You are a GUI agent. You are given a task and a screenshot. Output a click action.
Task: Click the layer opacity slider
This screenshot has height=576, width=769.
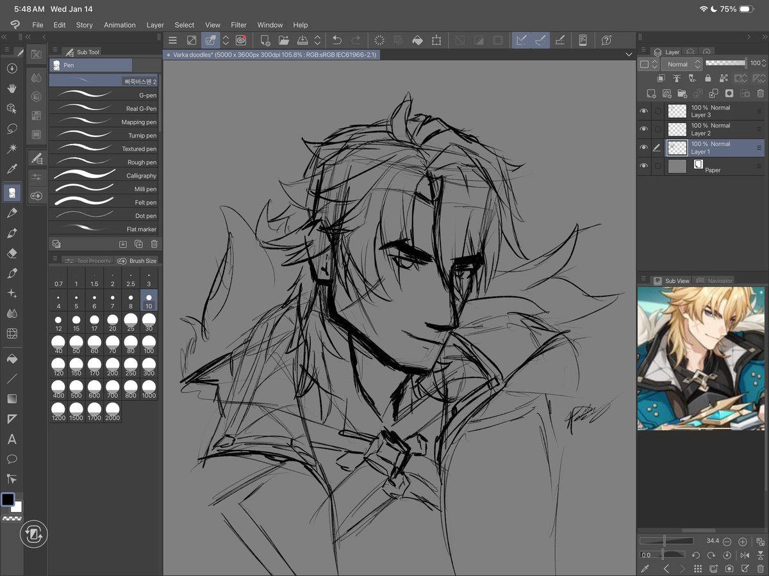[x=725, y=63]
